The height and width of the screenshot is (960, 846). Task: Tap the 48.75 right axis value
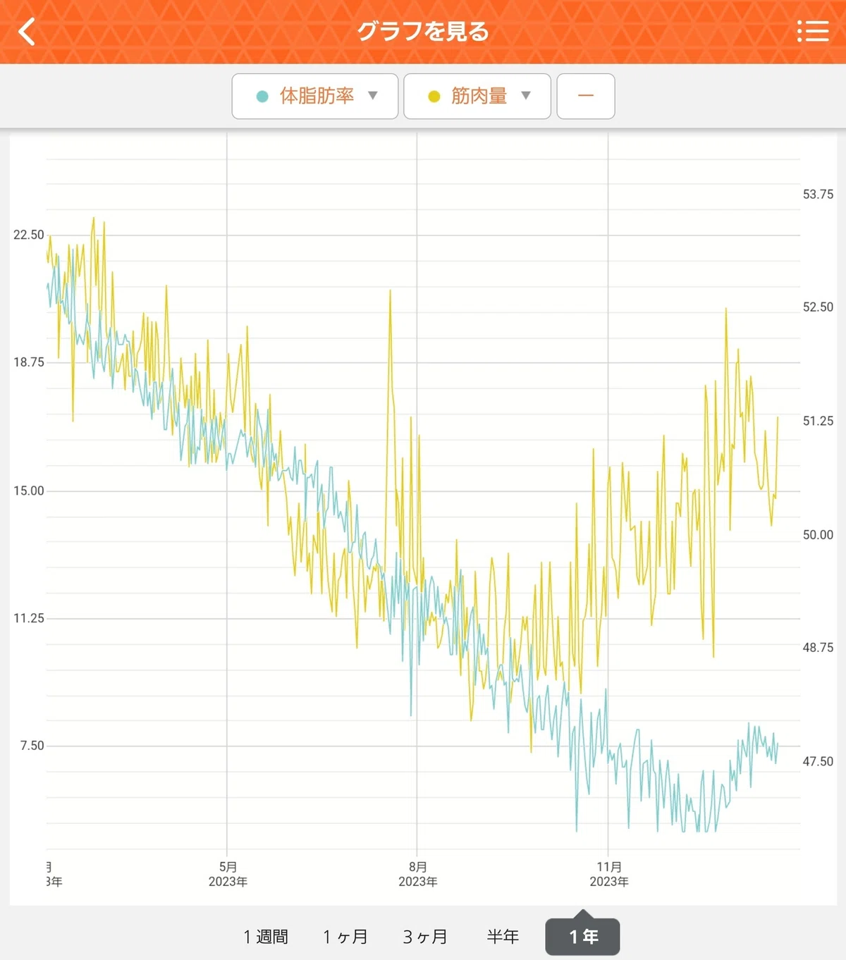(818, 648)
